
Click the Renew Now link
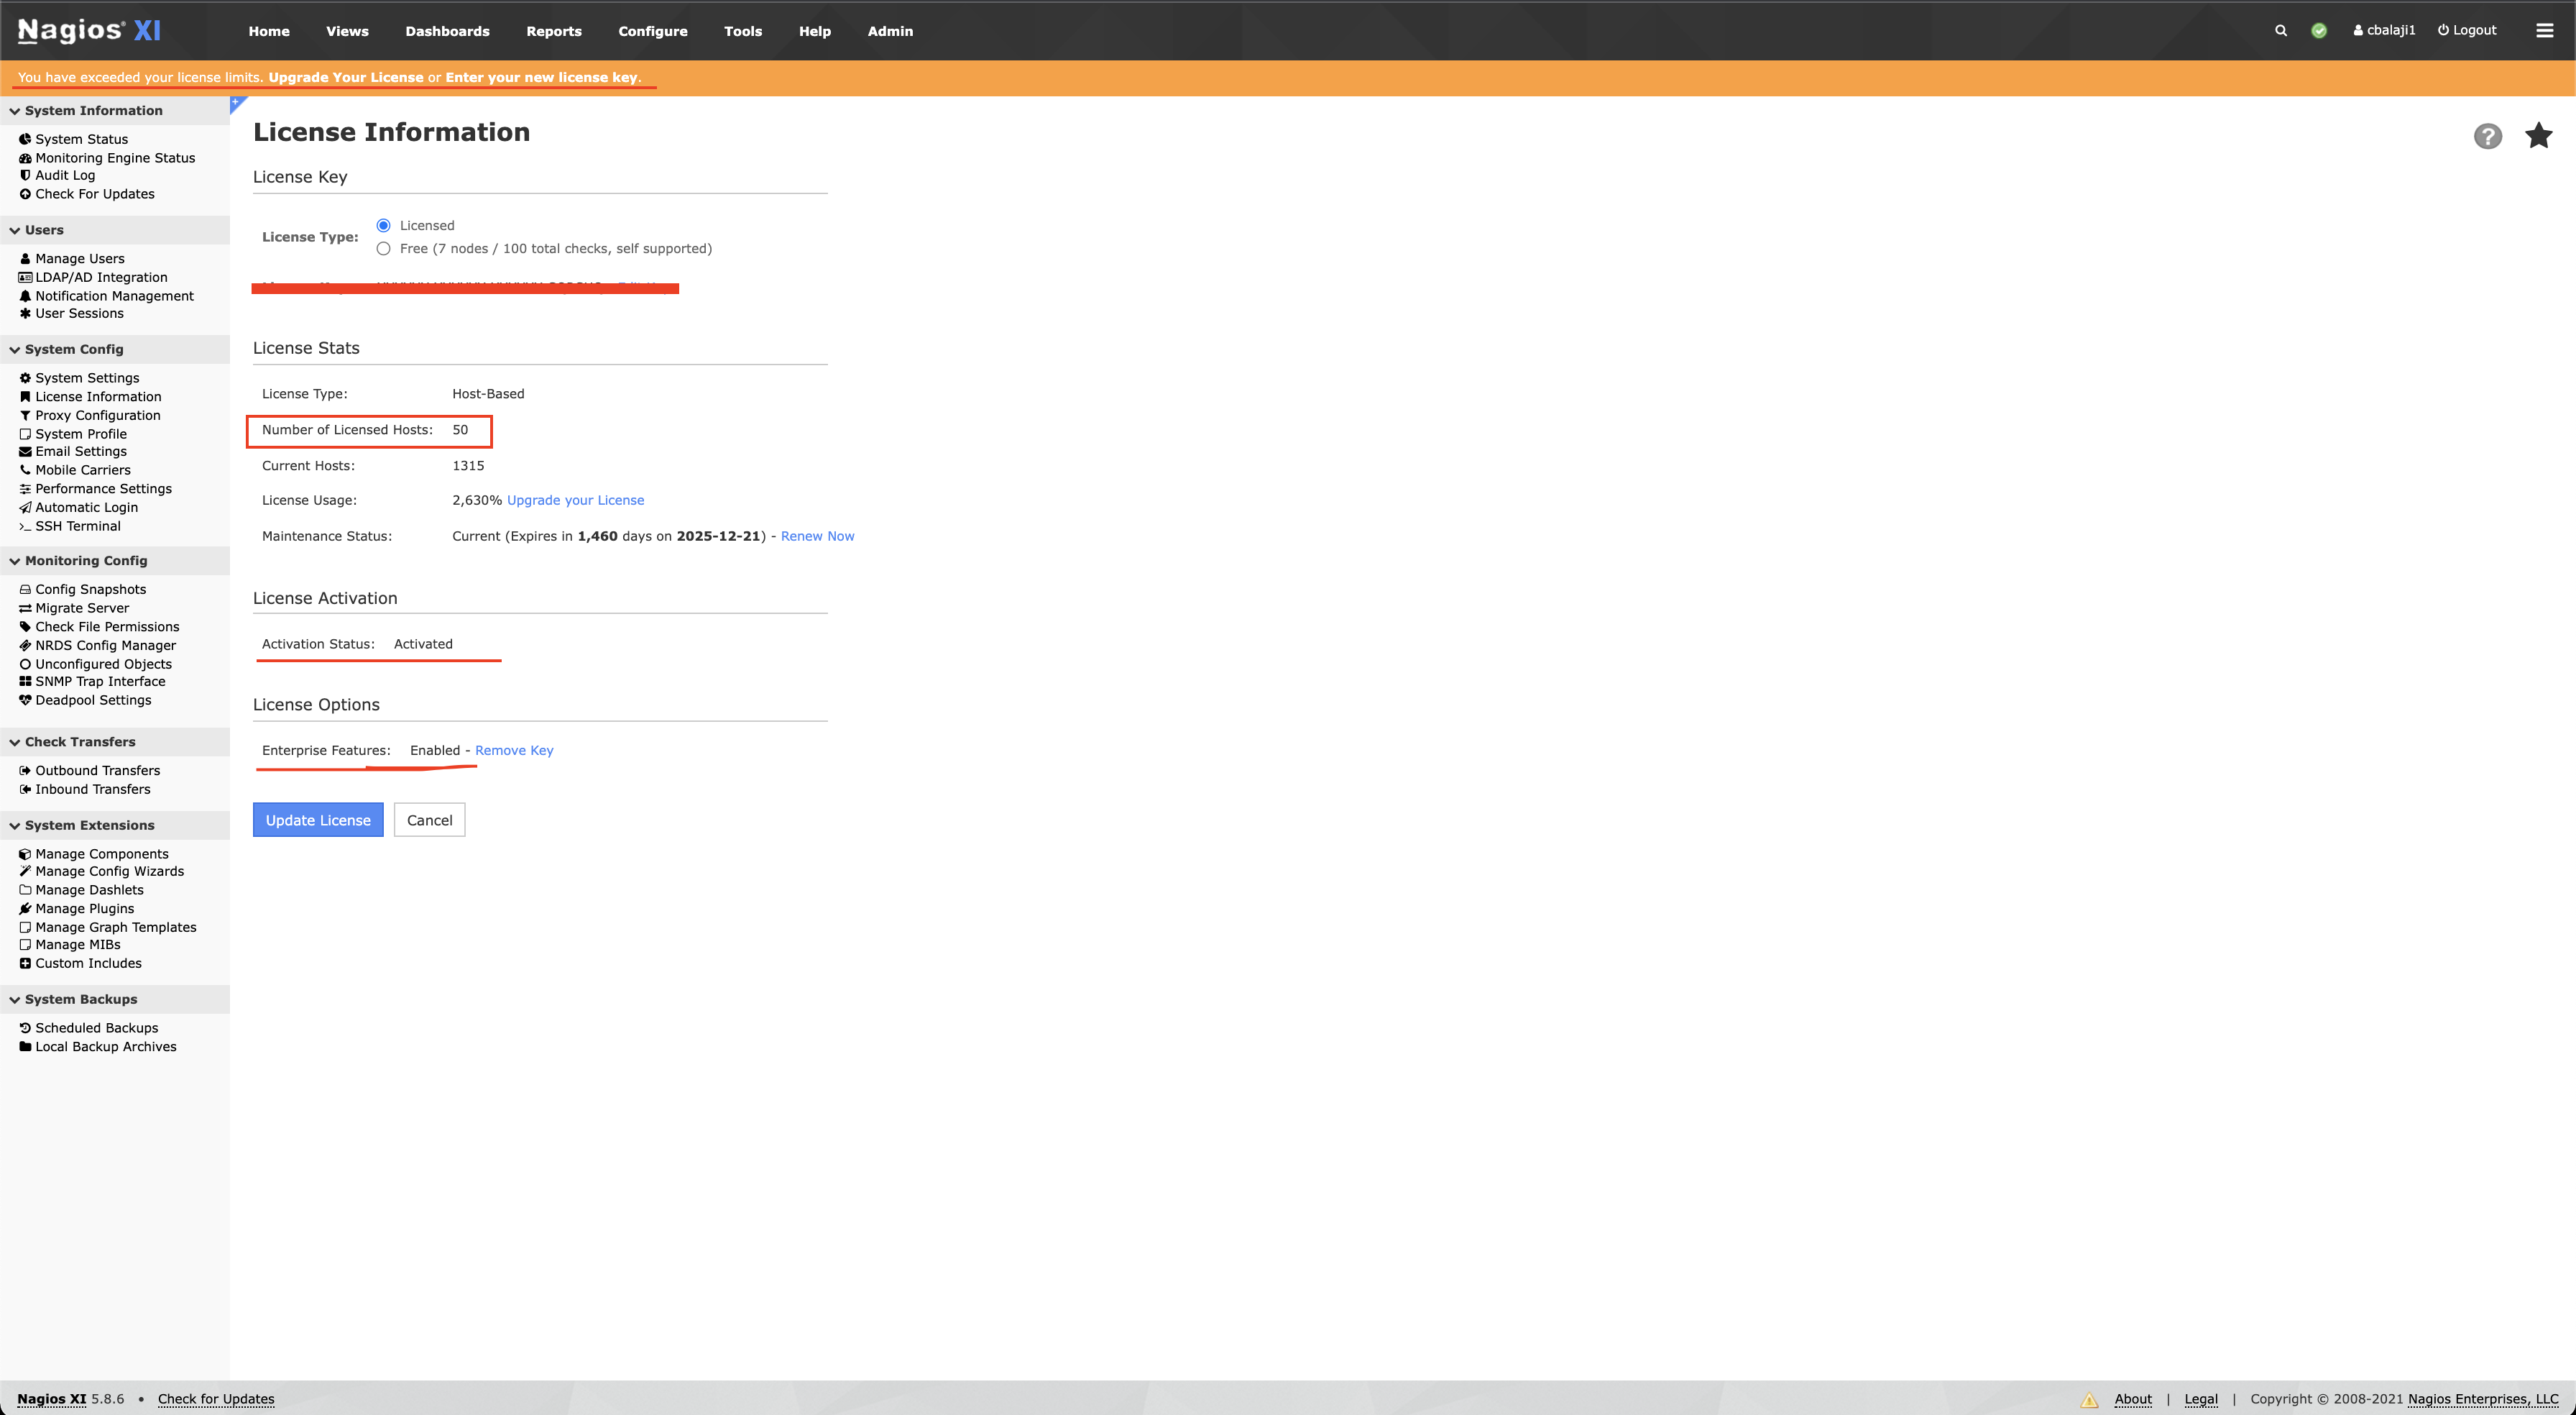pos(817,536)
